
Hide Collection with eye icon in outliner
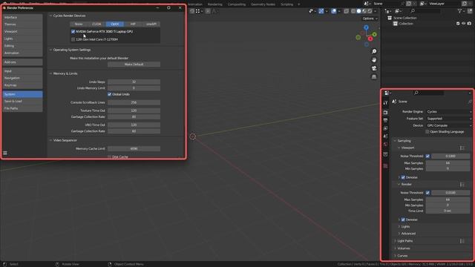463,23
